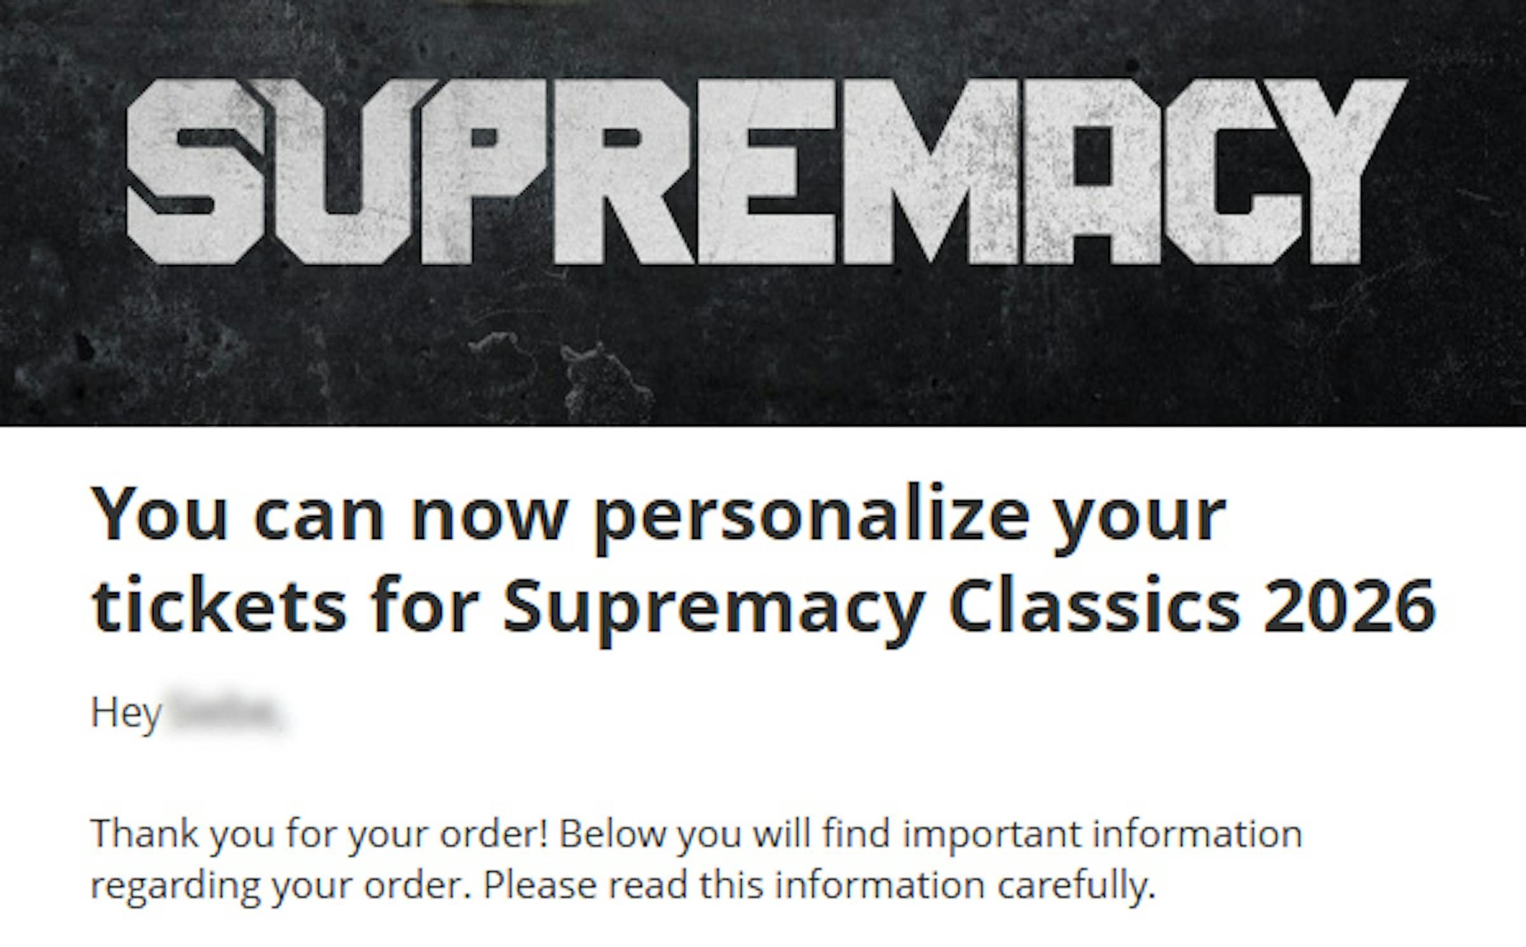Click the SUPREMACY logo in the banner

pos(763,172)
